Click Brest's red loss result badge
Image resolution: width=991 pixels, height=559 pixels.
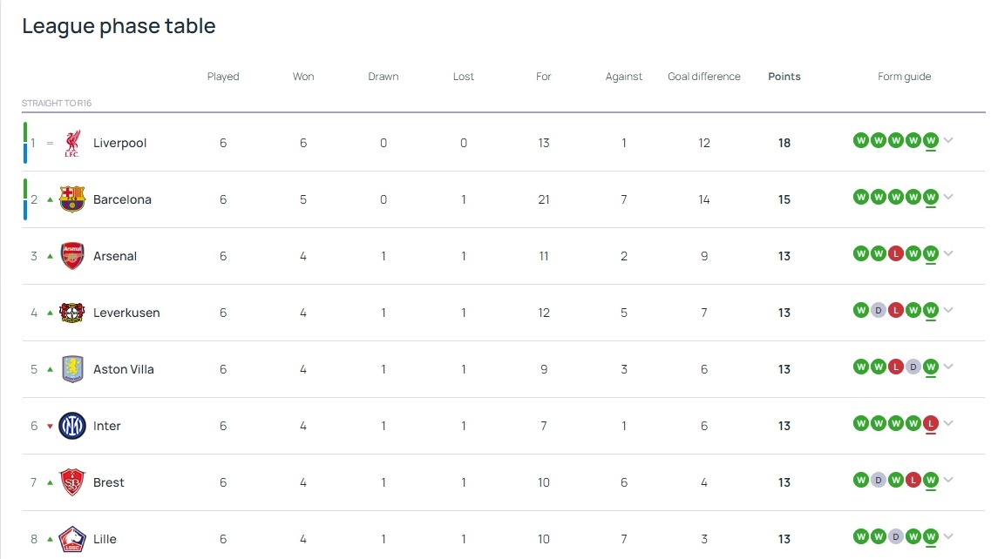(913, 480)
